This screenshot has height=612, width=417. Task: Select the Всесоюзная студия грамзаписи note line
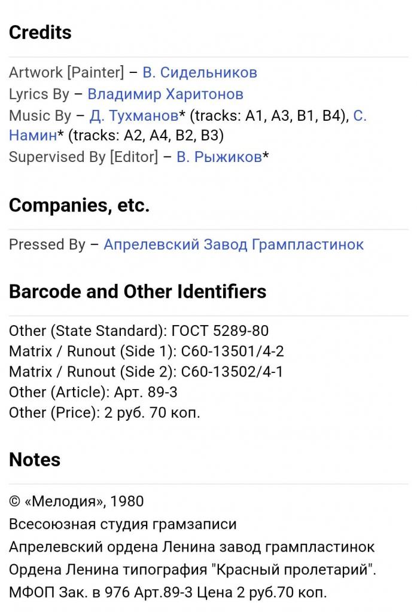[x=123, y=524]
